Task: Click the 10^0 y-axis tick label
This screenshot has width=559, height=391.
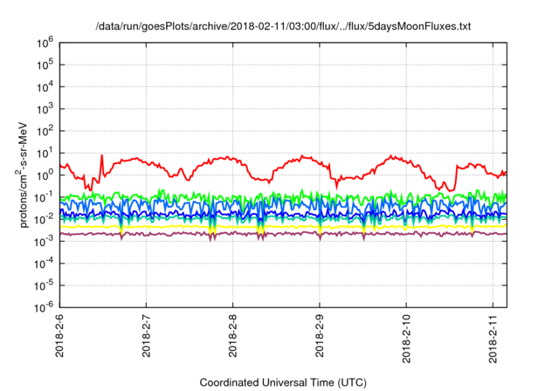Action: point(45,176)
